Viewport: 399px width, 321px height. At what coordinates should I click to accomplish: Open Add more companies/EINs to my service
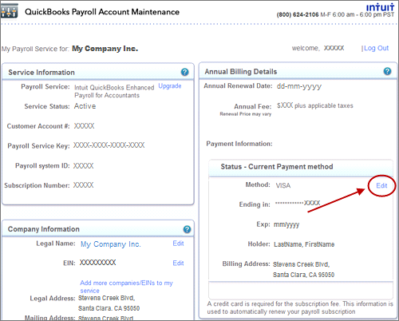coord(126,287)
